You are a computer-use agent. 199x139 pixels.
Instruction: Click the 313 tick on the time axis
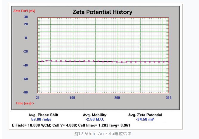click(168, 98)
